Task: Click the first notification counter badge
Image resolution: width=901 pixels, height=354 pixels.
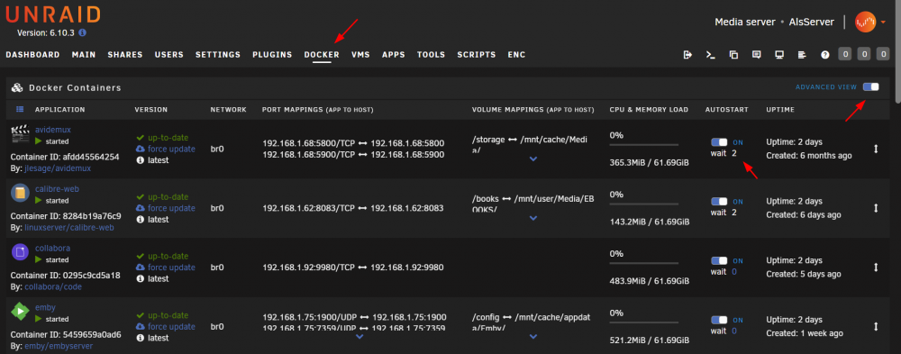Action: [844, 54]
